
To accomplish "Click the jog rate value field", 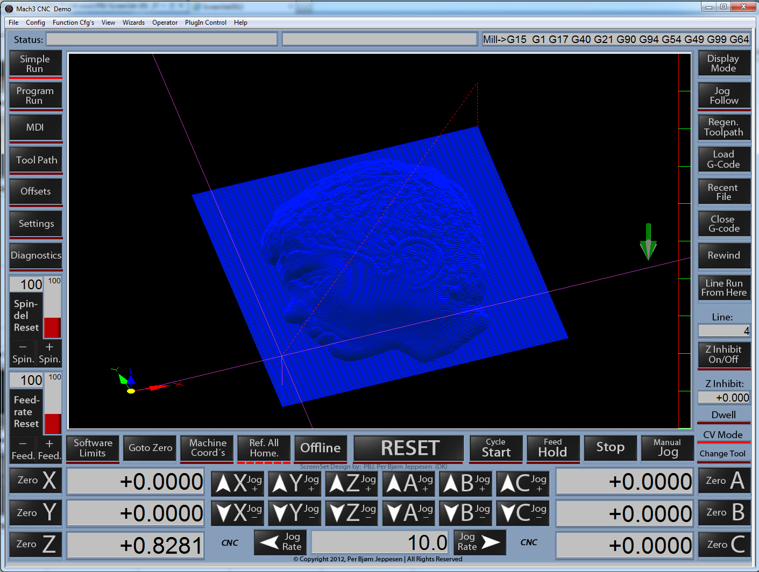I will pyautogui.click(x=380, y=542).
